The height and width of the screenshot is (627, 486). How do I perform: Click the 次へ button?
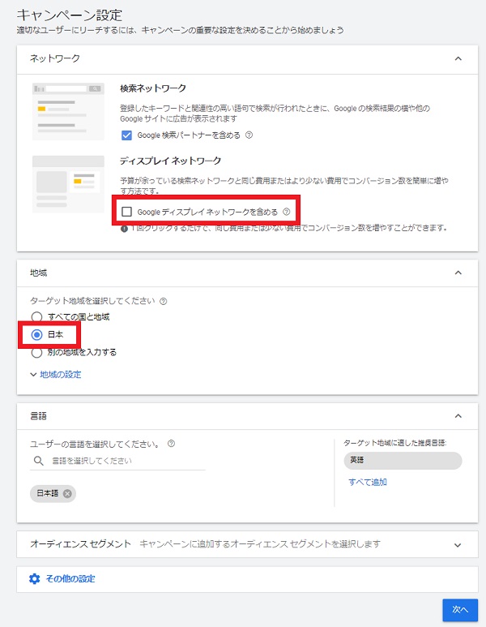[x=460, y=610]
